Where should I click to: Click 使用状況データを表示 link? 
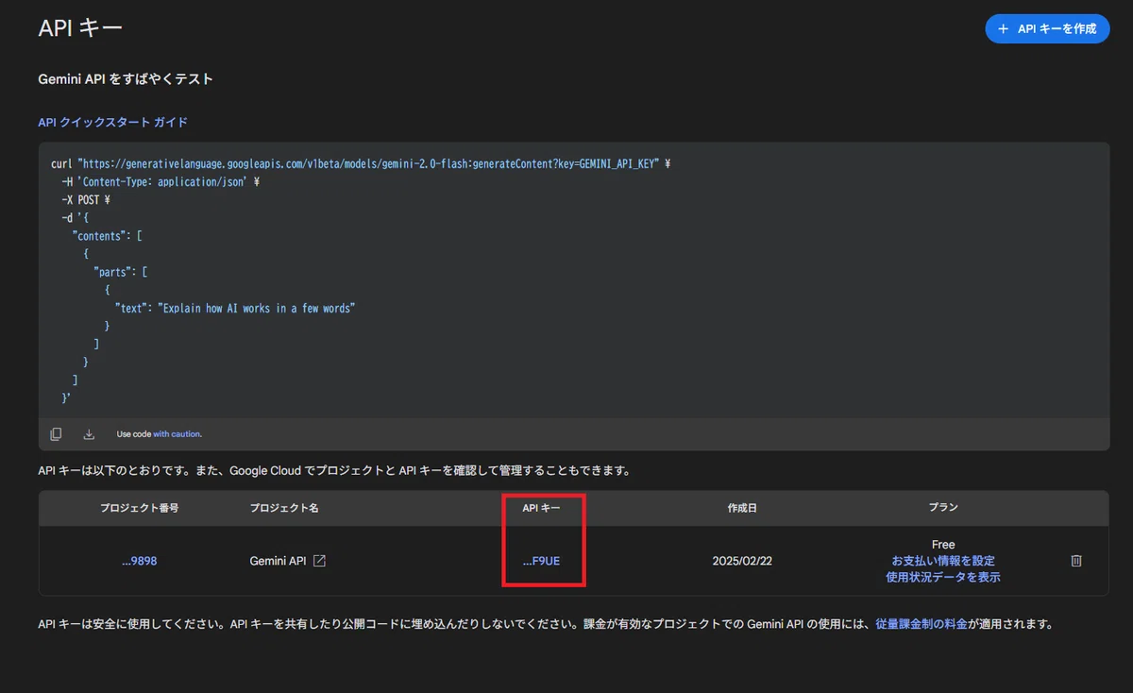(x=943, y=577)
